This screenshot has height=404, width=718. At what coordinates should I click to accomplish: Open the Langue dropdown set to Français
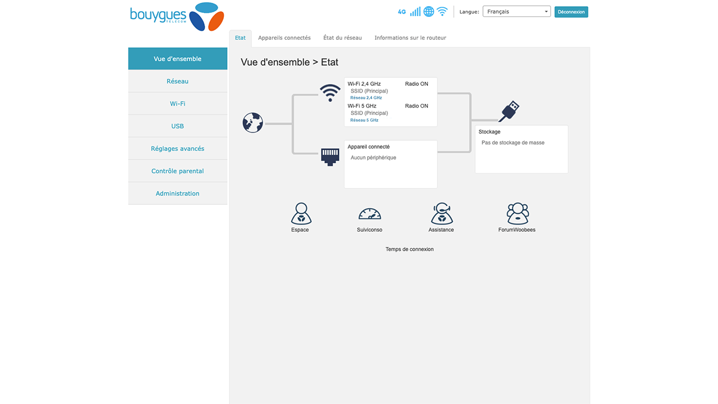[516, 11]
